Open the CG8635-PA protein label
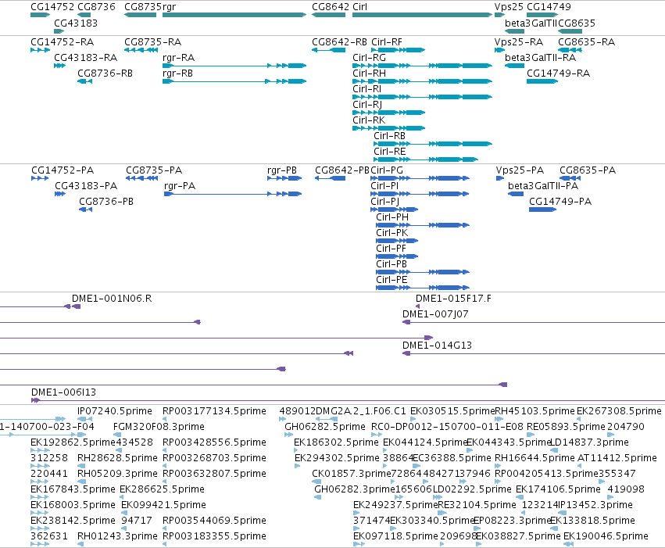Image resolution: width=665 pixels, height=548 pixels. [x=588, y=170]
